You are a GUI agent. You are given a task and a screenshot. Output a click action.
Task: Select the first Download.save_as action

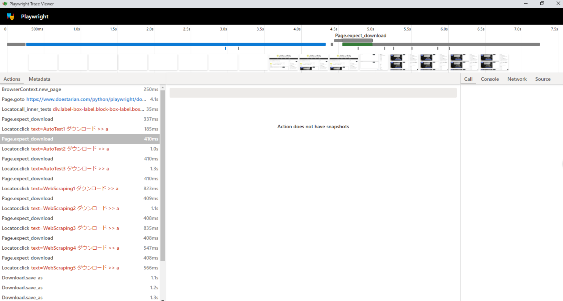point(22,278)
